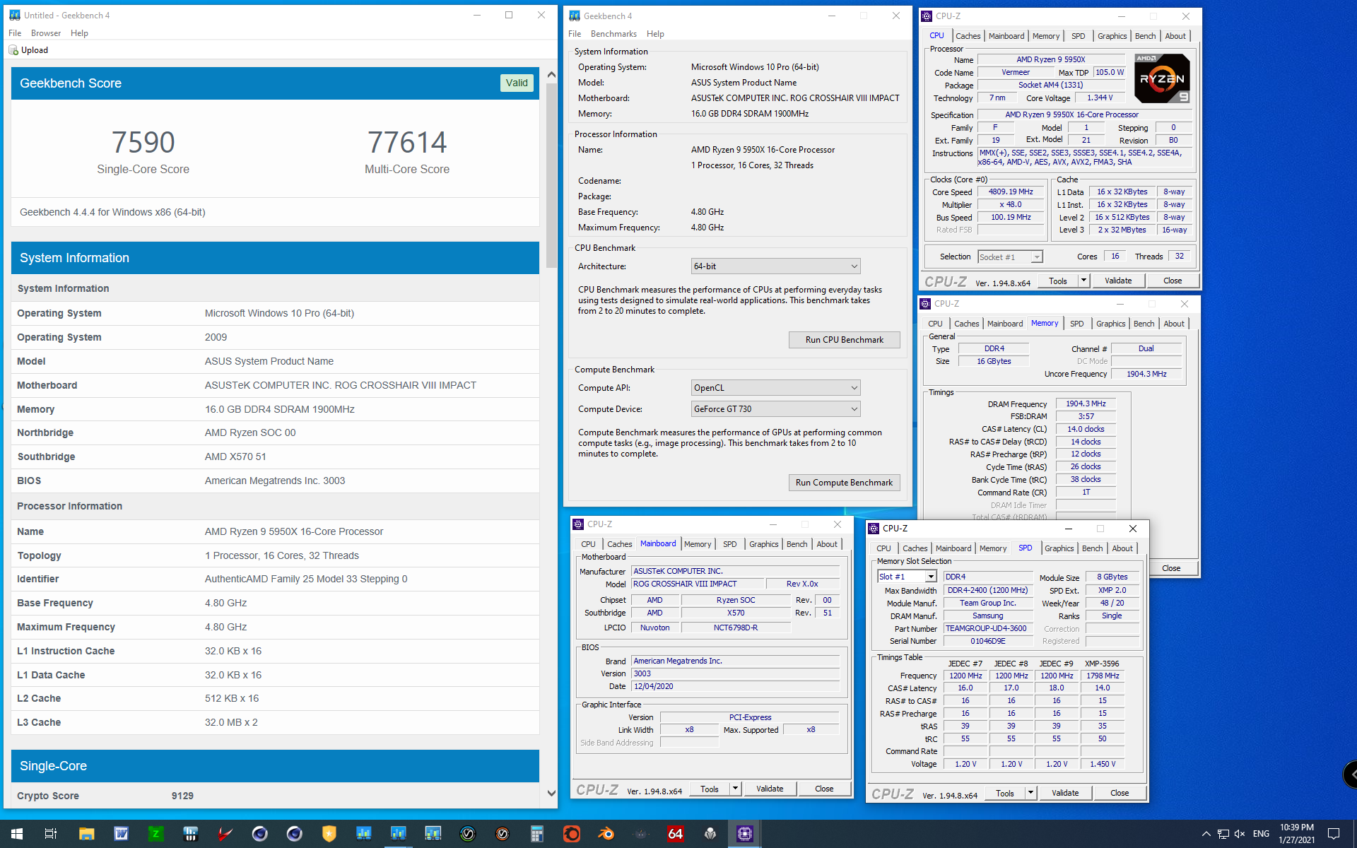Click Validate in CPU-Z CPU window

1118,281
